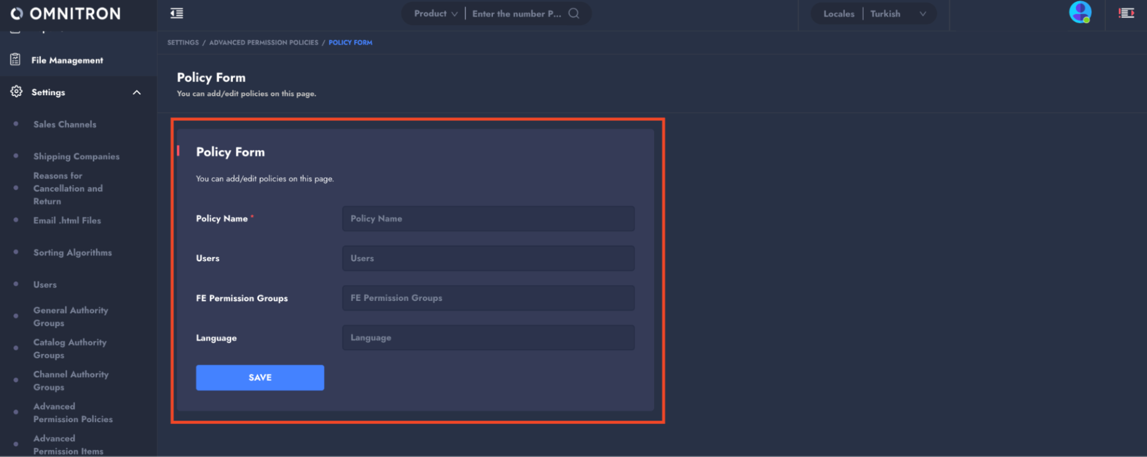The width and height of the screenshot is (1147, 457).
Task: Go to Advanced Permission Items
Action: point(68,445)
